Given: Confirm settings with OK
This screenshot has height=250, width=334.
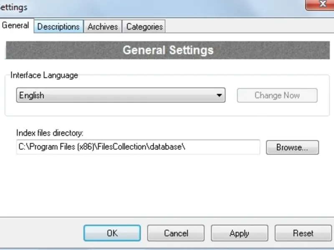Looking at the screenshot, I should pos(112,233).
